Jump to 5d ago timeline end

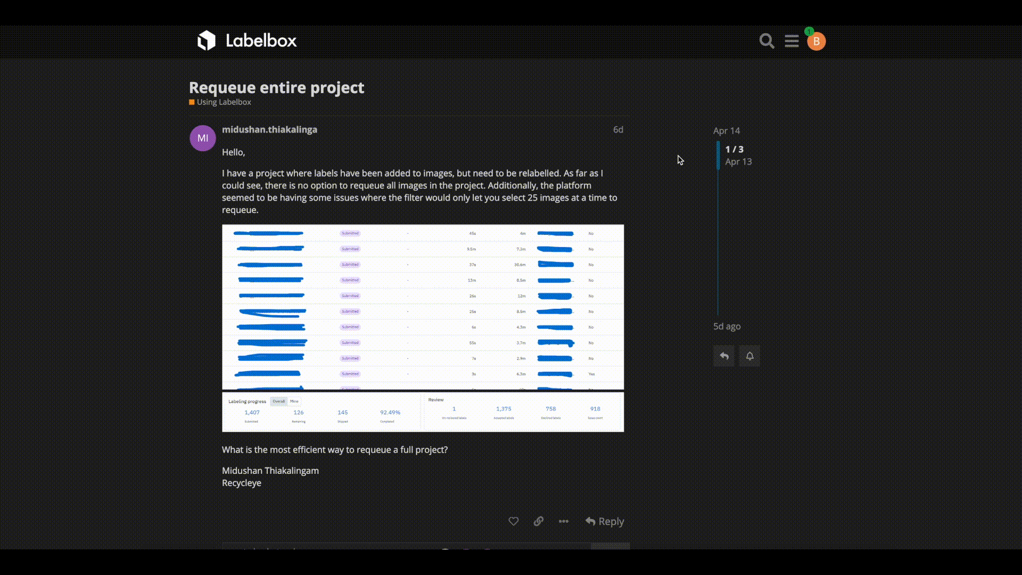coord(727,326)
